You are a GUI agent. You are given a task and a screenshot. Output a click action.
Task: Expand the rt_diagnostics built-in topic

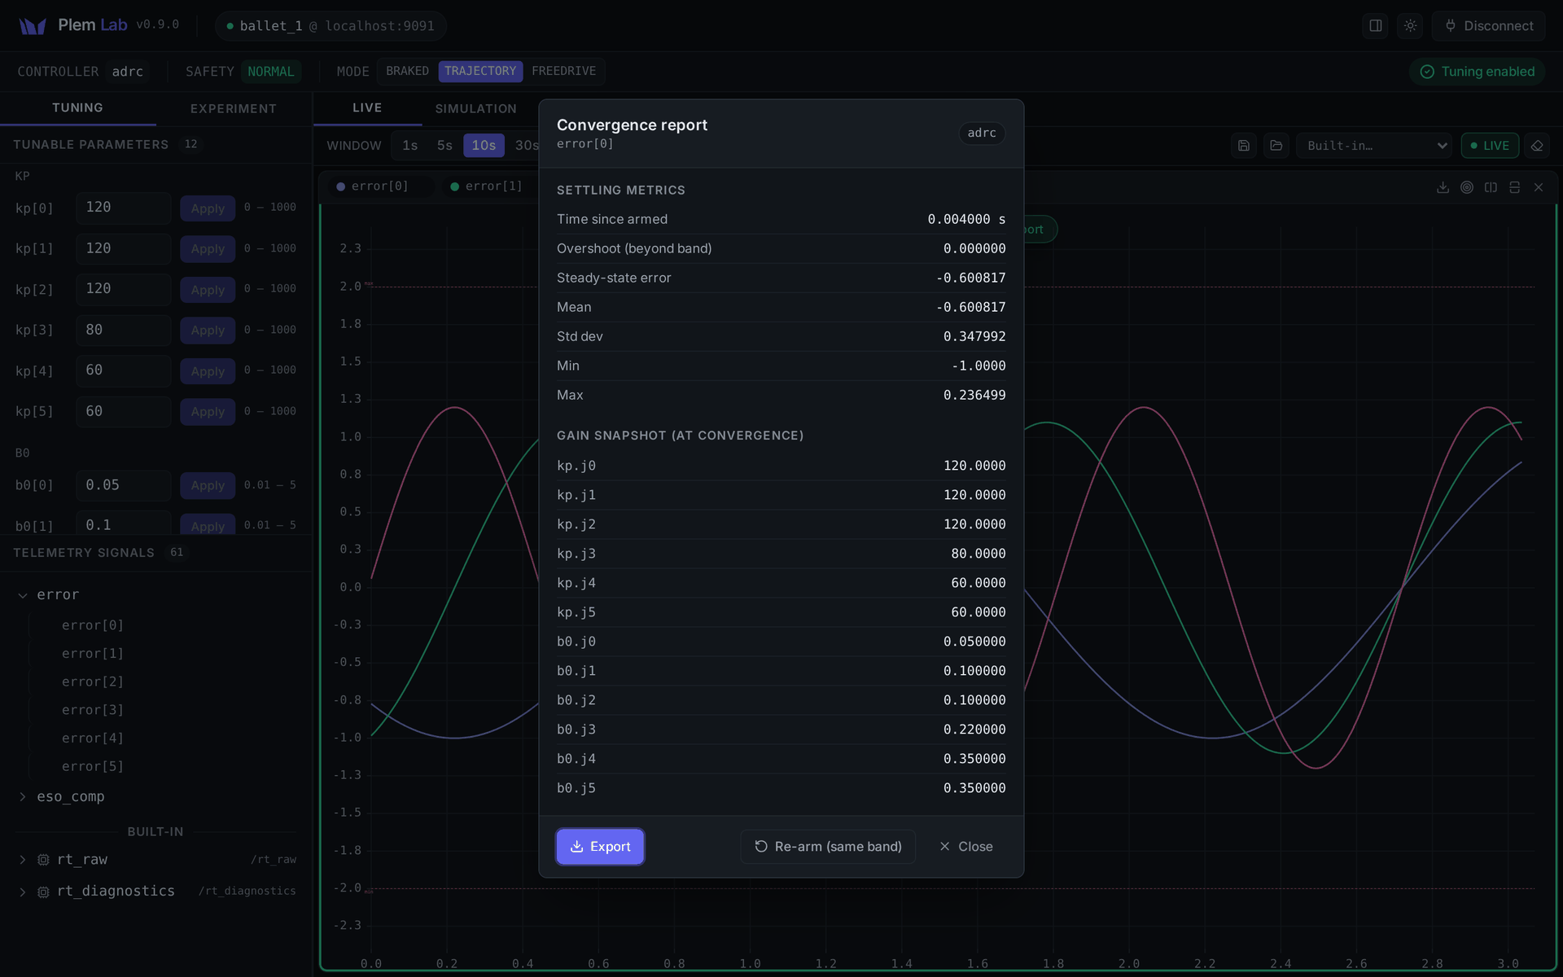(23, 892)
